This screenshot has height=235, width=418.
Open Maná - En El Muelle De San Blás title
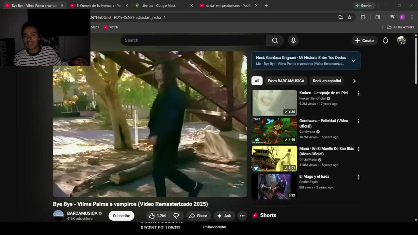click(x=327, y=151)
